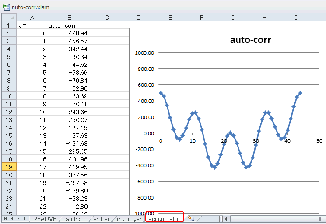Viewport: 326px width, 224px height.
Task: Click the -400.00 vertical axis label
Action: point(144,165)
